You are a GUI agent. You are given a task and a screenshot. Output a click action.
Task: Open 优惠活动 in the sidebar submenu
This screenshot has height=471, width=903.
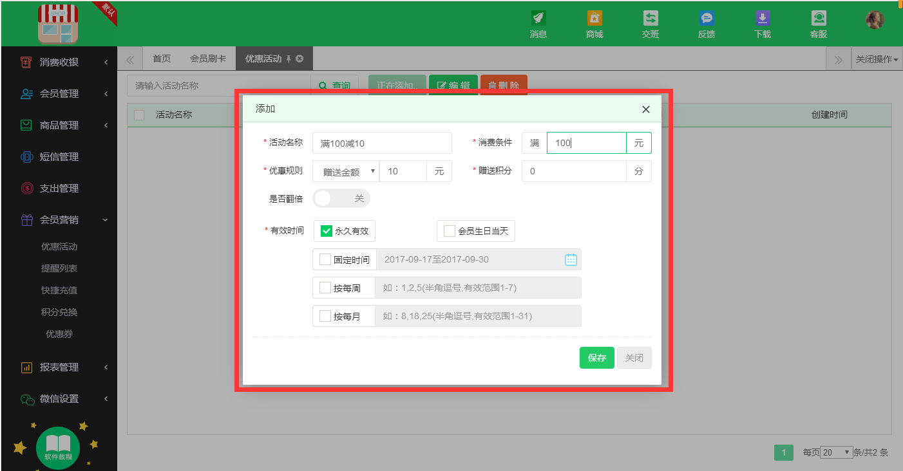(x=59, y=246)
